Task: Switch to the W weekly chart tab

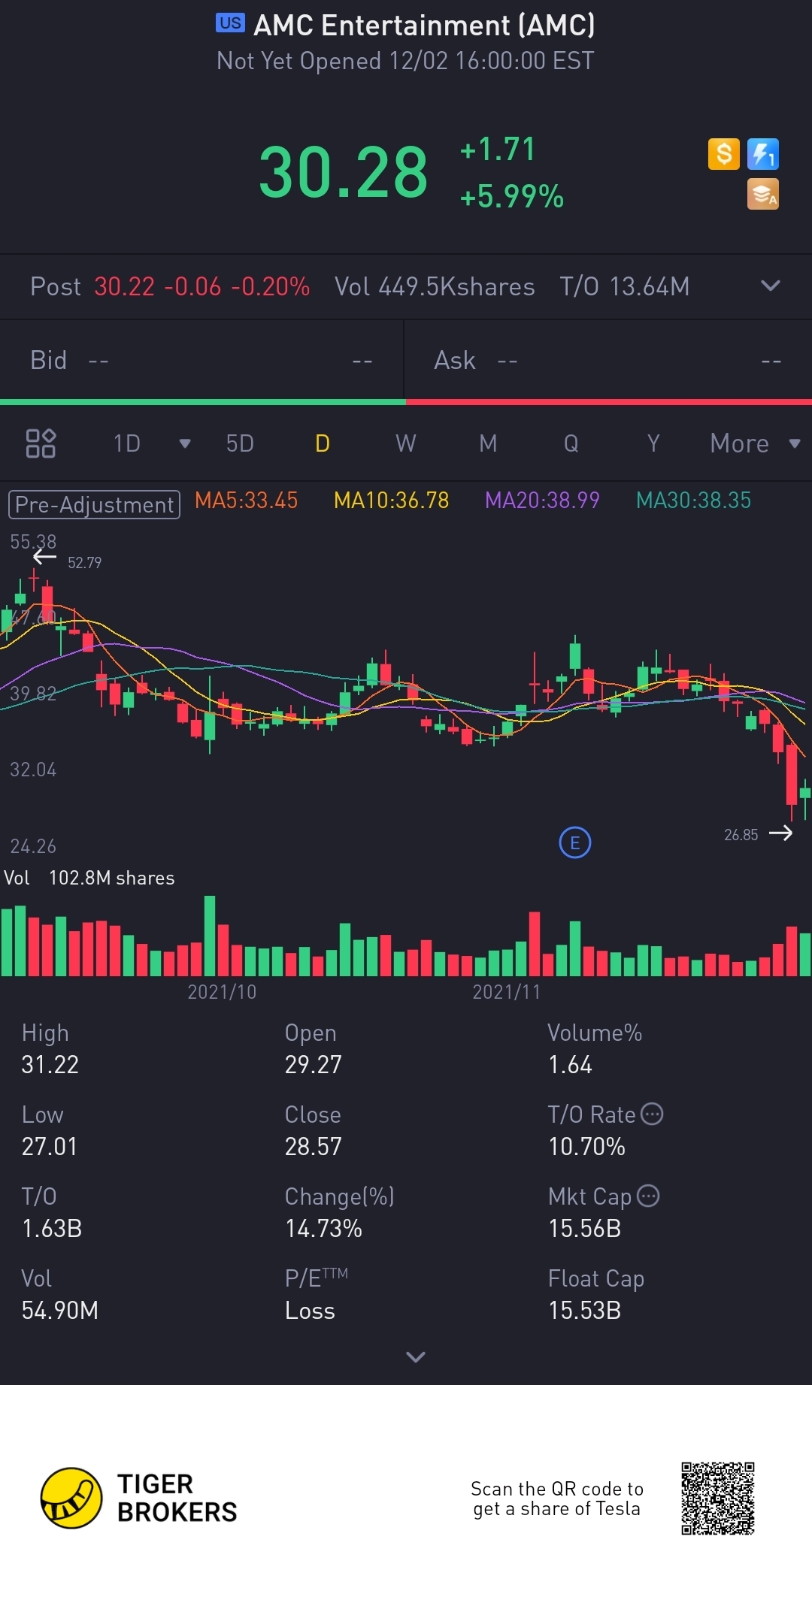Action: (406, 443)
